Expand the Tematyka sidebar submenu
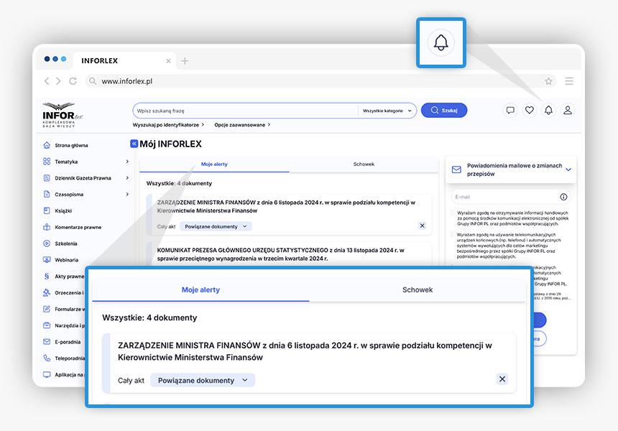618x431 pixels. 127,162
